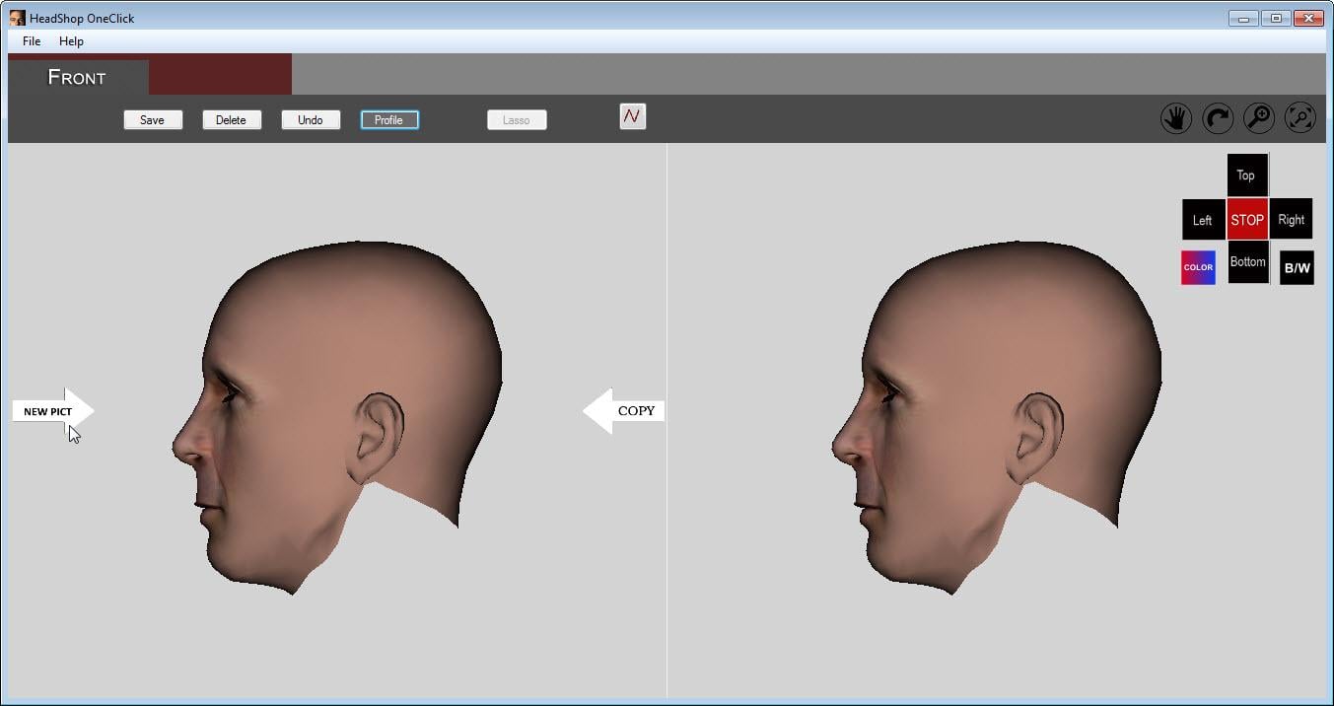Viewport: 1334px width, 706px height.
Task: Minimize the HeadShop window
Action: [1243, 18]
